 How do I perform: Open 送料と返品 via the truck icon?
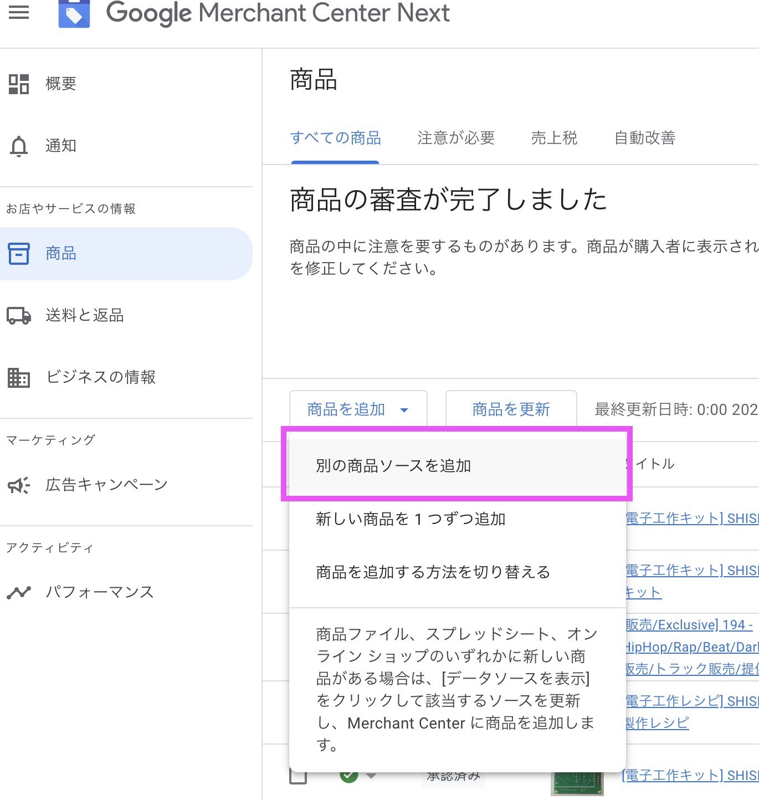18,316
